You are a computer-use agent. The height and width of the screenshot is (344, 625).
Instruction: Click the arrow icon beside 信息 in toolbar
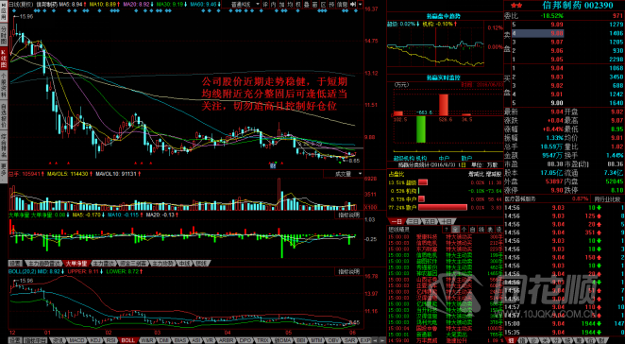(353, 4)
